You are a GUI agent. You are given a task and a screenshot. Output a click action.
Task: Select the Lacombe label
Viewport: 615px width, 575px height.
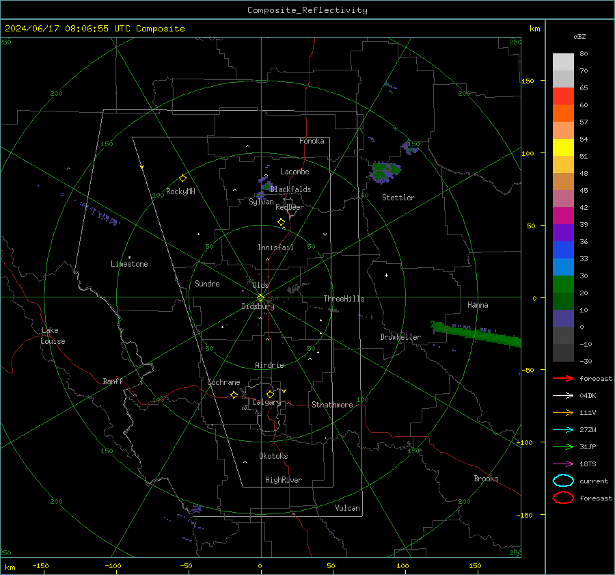point(295,172)
